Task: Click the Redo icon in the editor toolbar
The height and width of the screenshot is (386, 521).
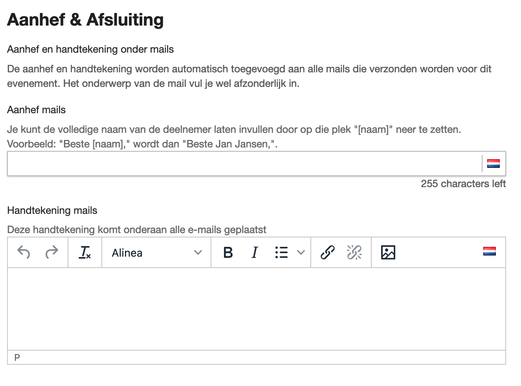Action: point(51,253)
